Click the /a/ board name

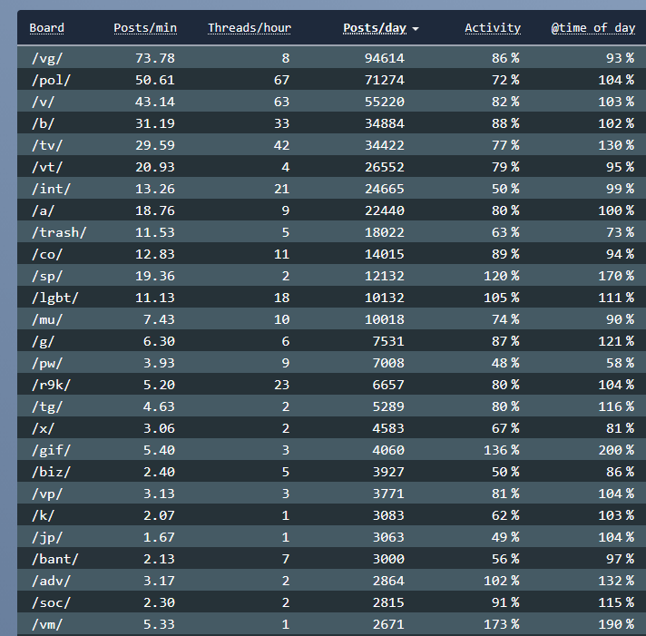pyautogui.click(x=43, y=210)
